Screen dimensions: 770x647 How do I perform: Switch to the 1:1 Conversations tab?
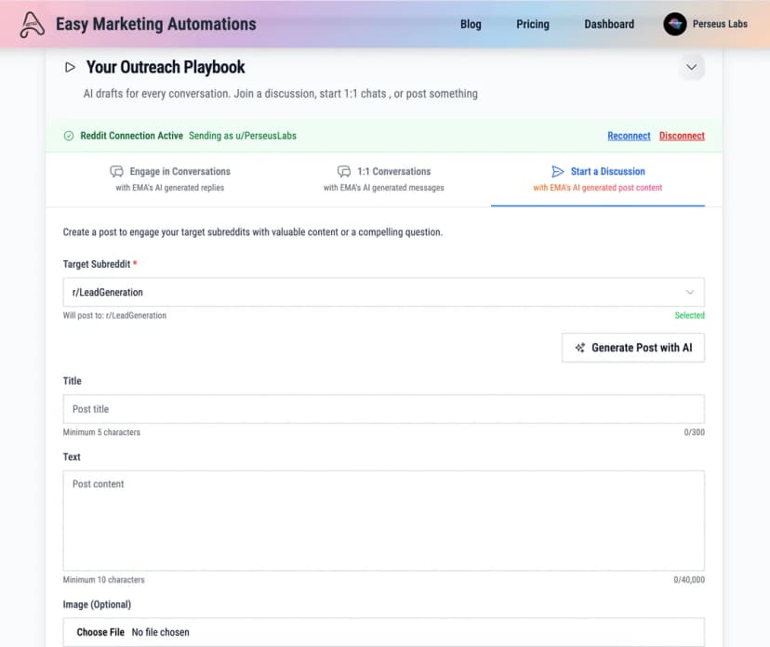pyautogui.click(x=383, y=178)
